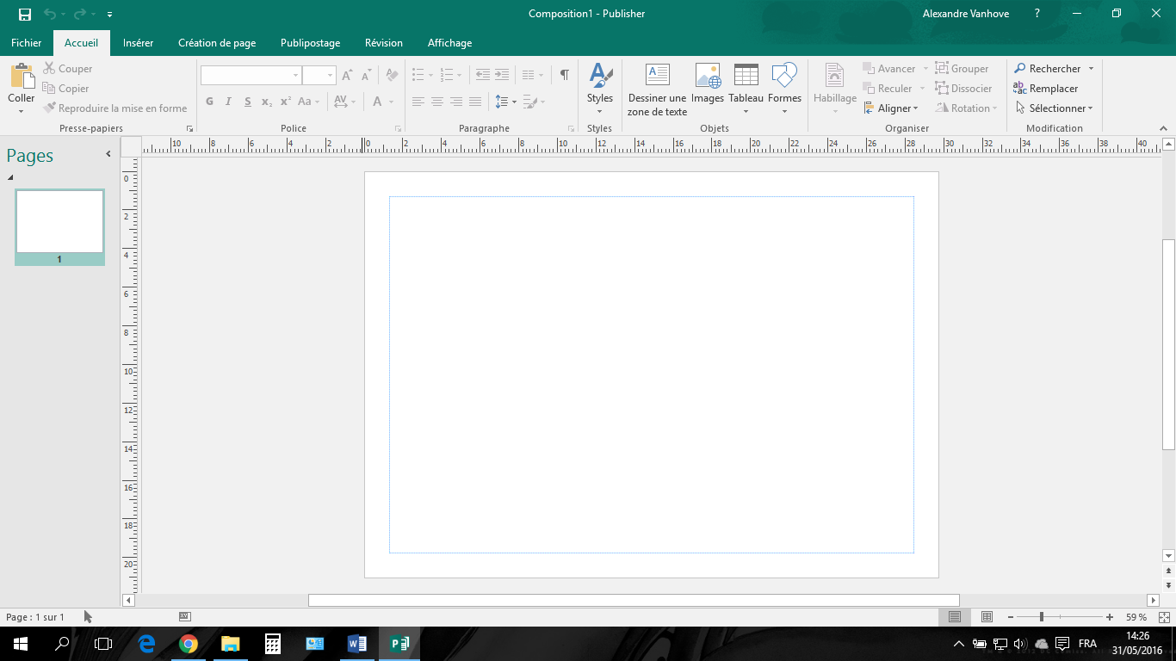Screen dimensions: 1176x661
Task: Open the font name combo box
Action: point(251,76)
